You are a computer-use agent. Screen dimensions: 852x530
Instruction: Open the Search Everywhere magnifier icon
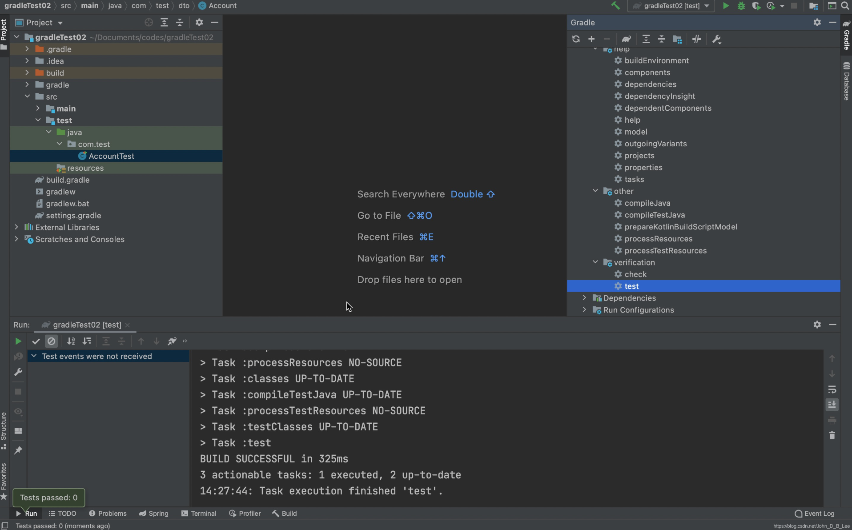pyautogui.click(x=845, y=6)
